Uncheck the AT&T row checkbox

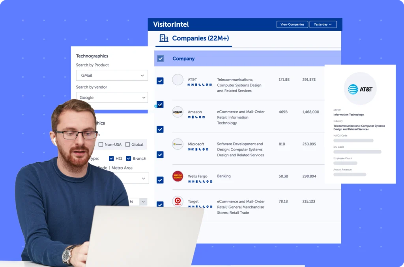[x=160, y=81]
